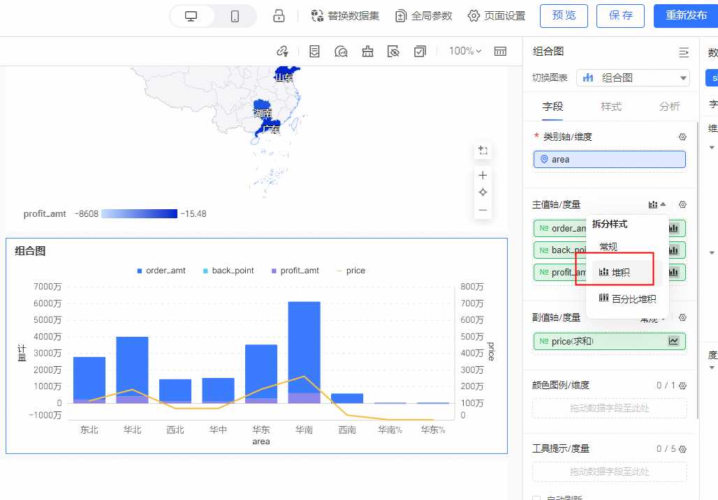
Task: Select 百分比堆积 split style option
Action: click(627, 299)
